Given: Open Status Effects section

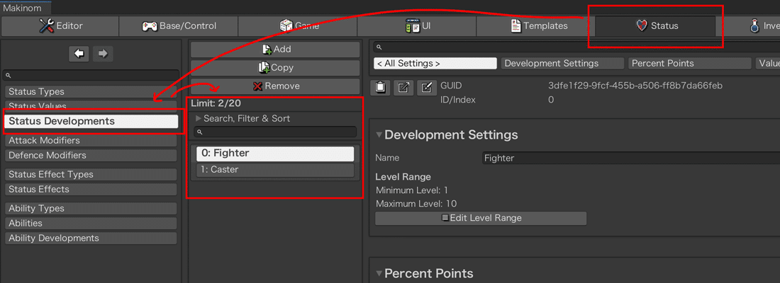Looking at the screenshot, I should [x=91, y=189].
